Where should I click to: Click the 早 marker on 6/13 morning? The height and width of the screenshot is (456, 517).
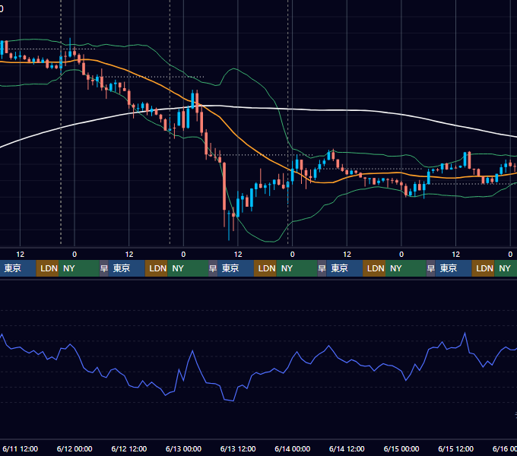click(x=213, y=268)
